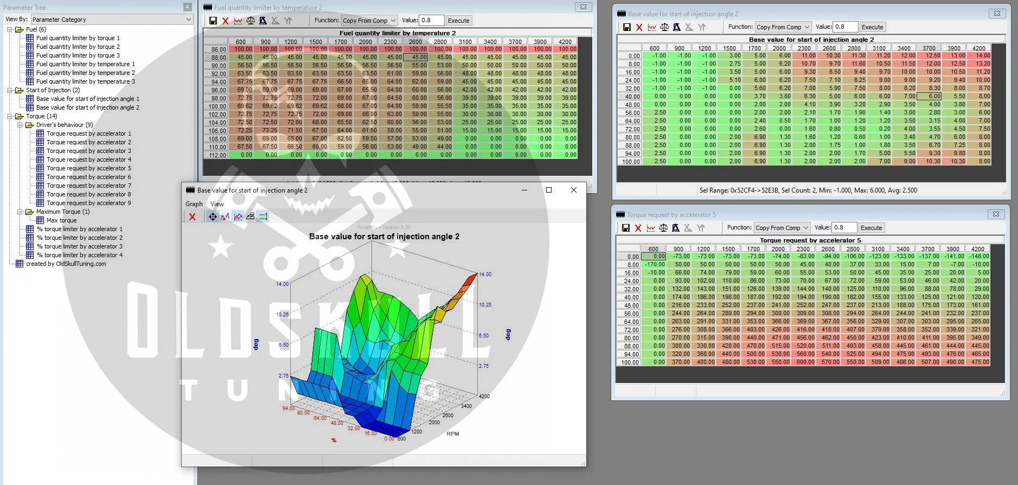
Task: Collapse the Fuel (6) tree folder
Action: 10,29
